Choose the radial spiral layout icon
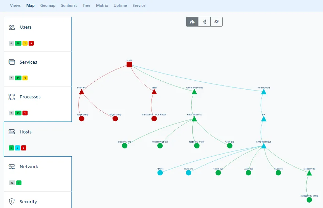 point(216,22)
